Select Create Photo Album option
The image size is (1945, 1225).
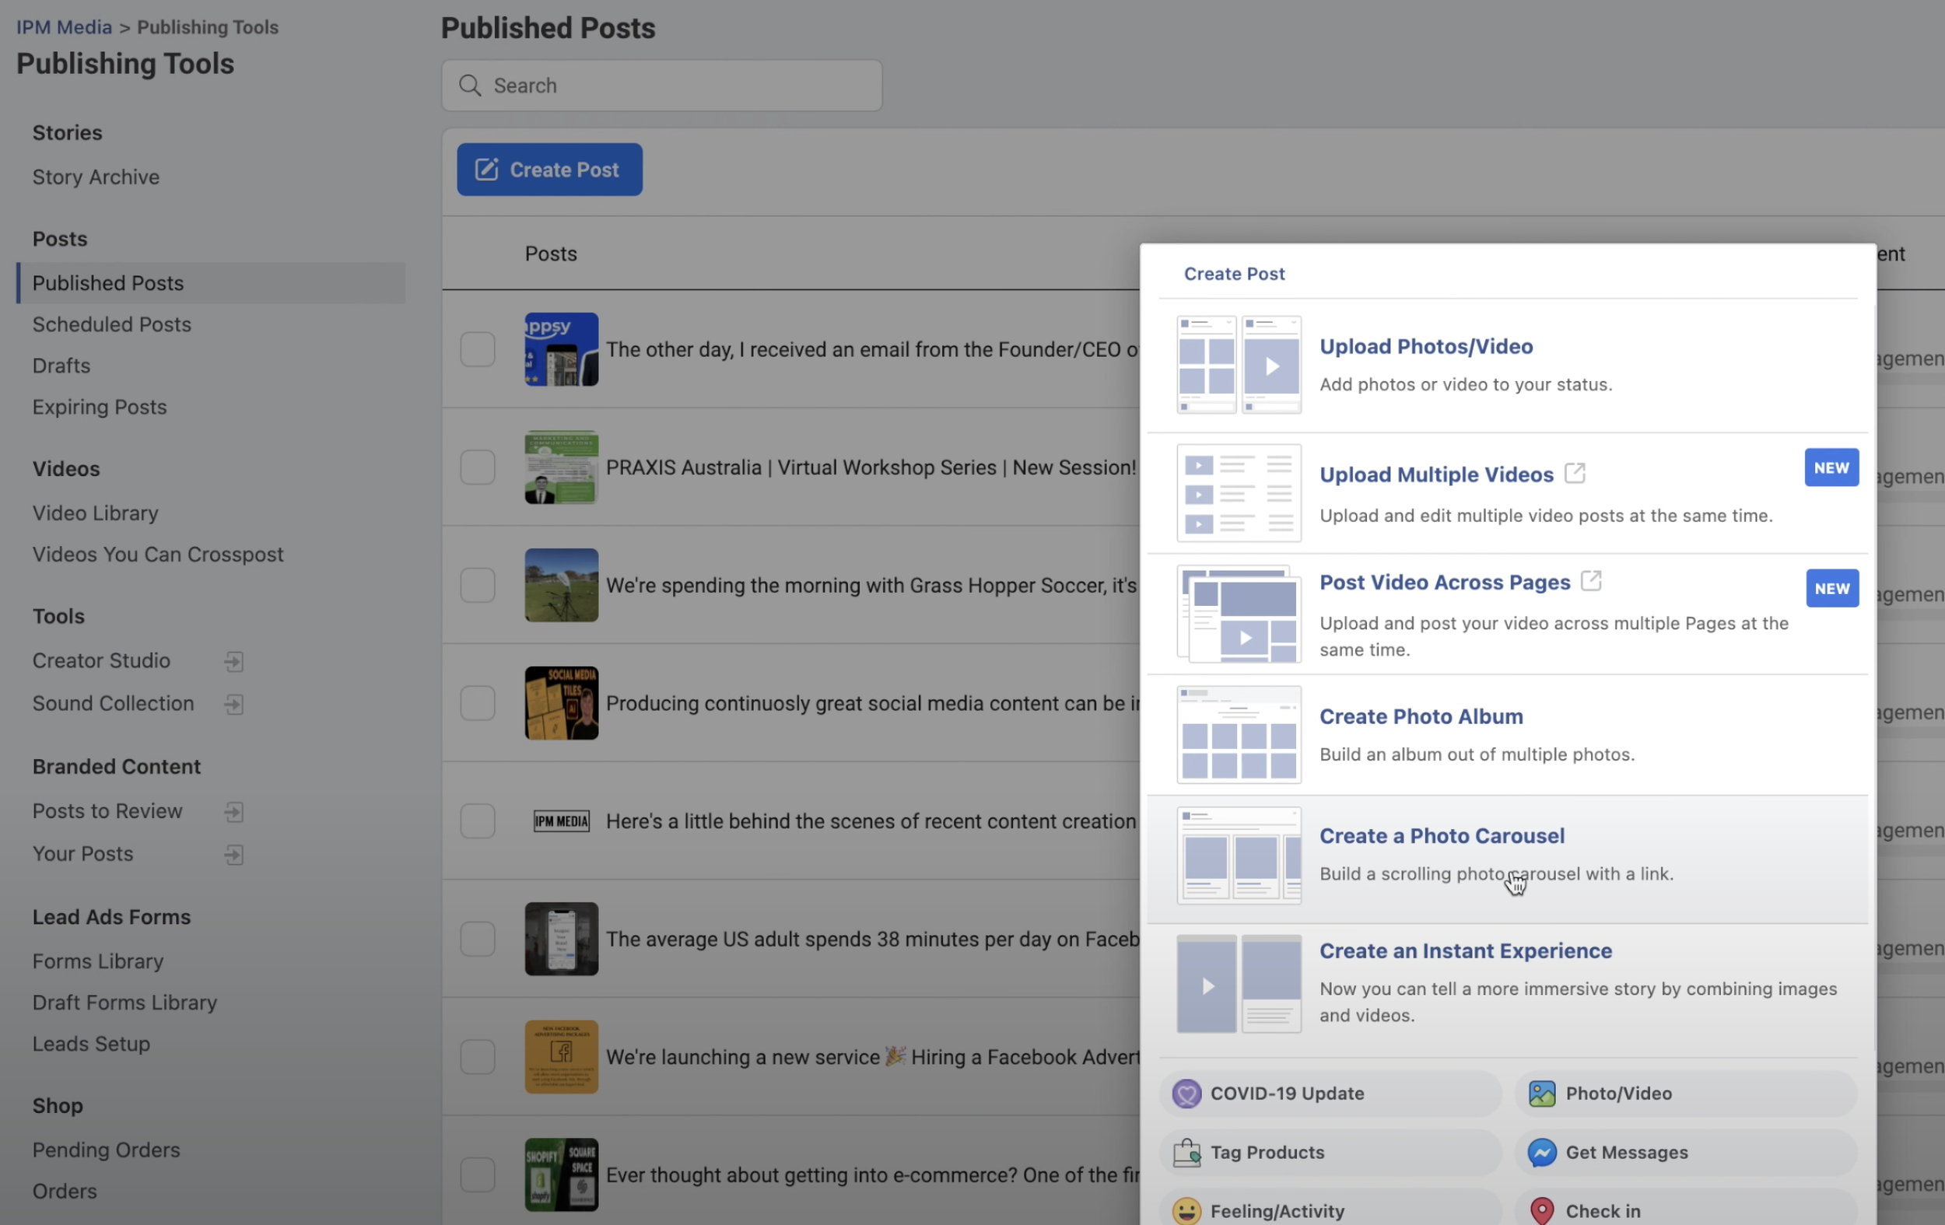coord(1421,716)
